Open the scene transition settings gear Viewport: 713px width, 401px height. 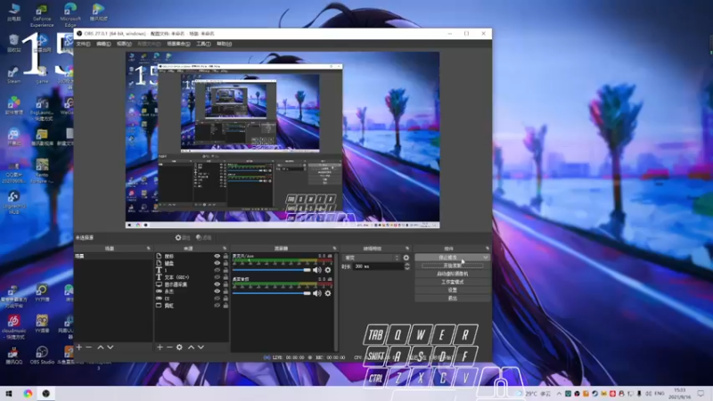coord(406,258)
